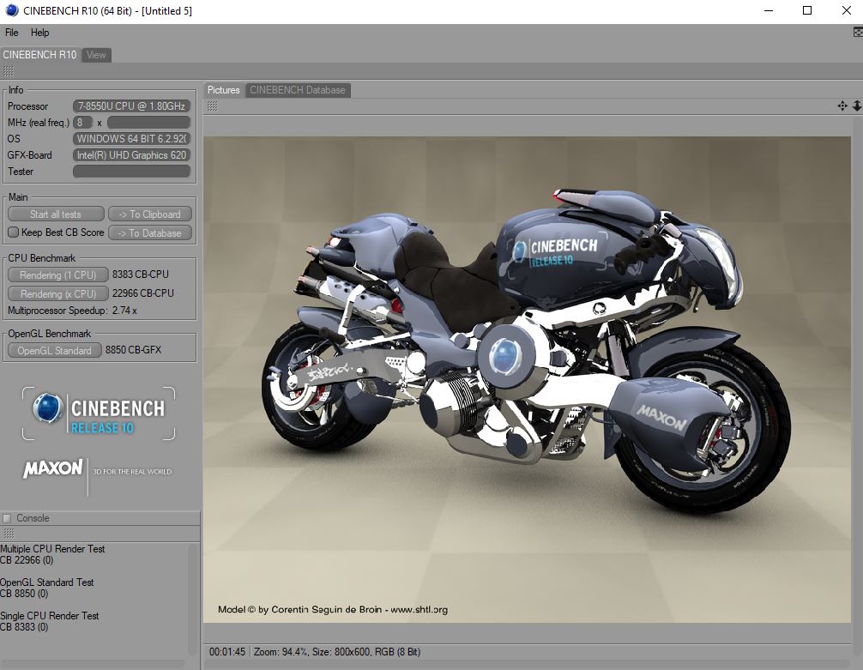Click the console vertical scrollbar

tap(192, 599)
